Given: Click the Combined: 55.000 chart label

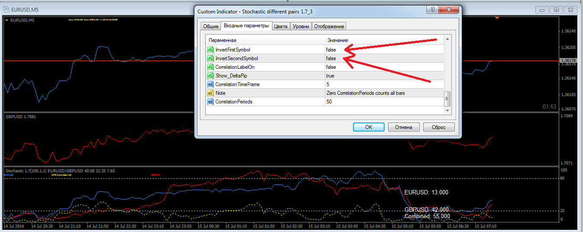Looking at the screenshot, I should click(427, 216).
